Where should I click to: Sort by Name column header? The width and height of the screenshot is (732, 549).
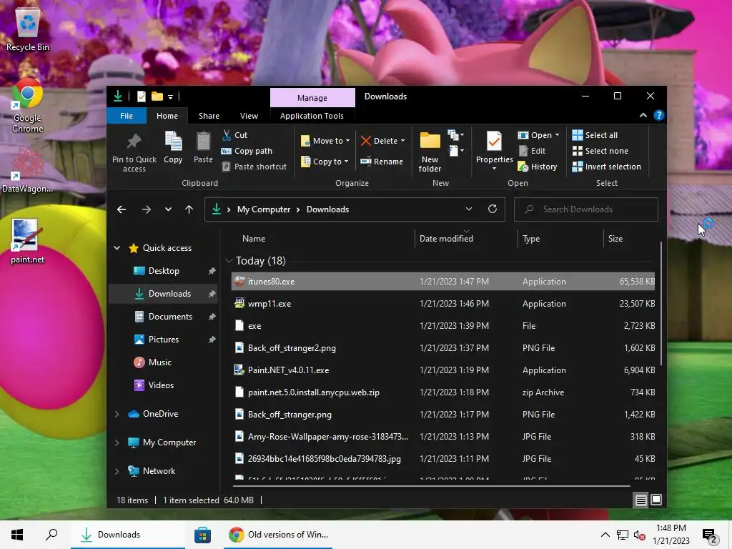pos(254,239)
